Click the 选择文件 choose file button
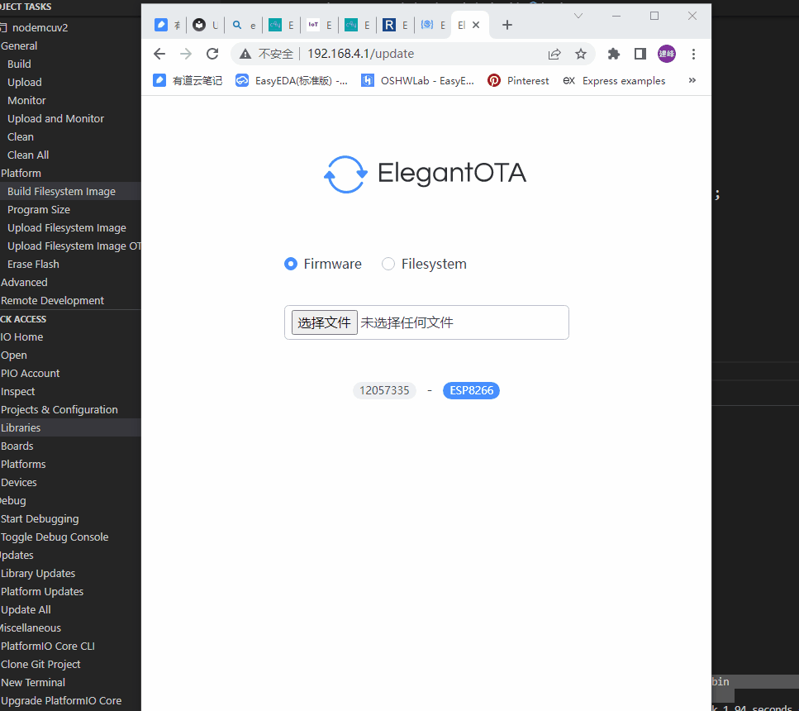Image resolution: width=799 pixels, height=711 pixels. [x=324, y=322]
